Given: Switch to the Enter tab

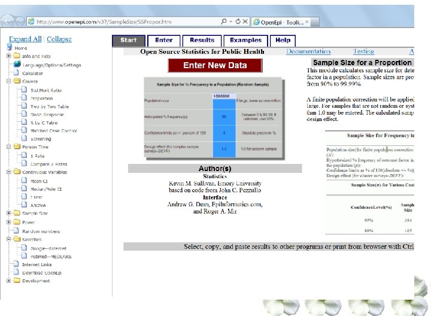Looking at the screenshot, I should point(164,41).
